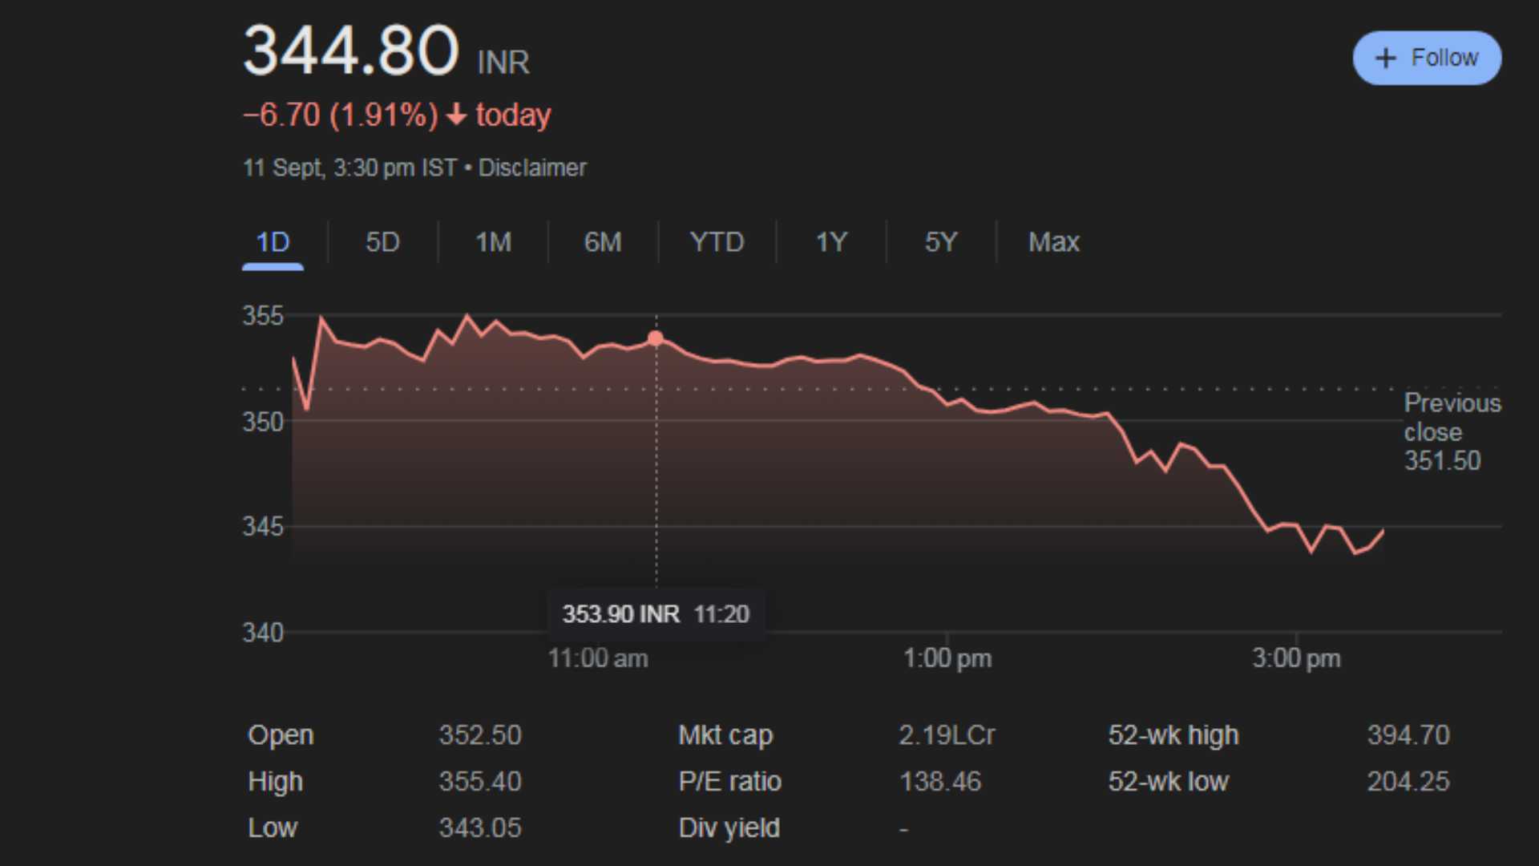Click the price tooltip showing 353.90 INR
Image resolution: width=1539 pixels, height=866 pixels.
pos(656,614)
